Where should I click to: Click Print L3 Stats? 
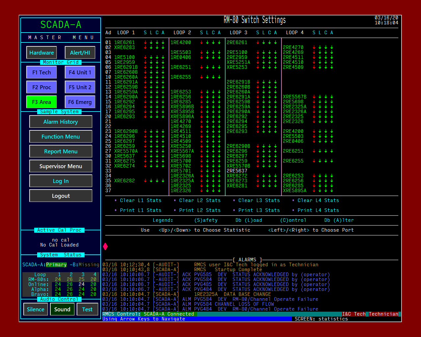tap(259, 210)
